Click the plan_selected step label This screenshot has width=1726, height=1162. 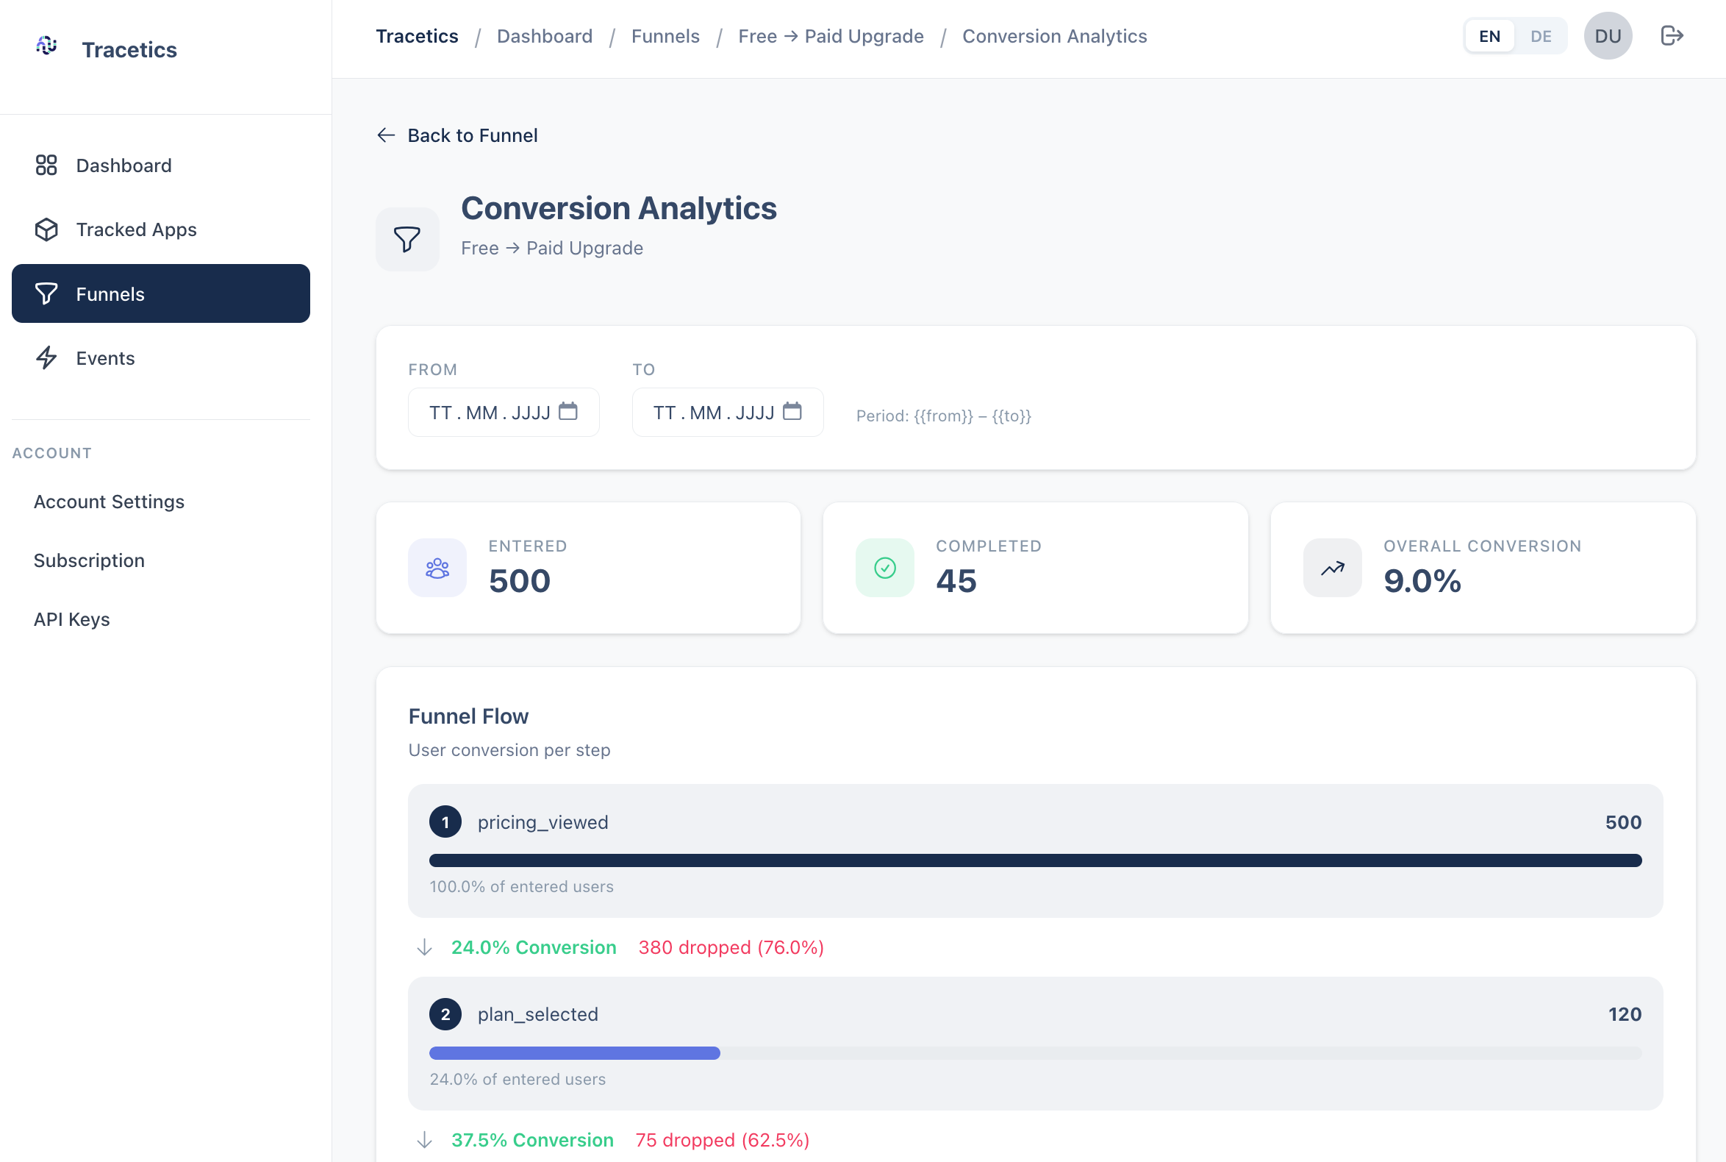coord(538,1013)
